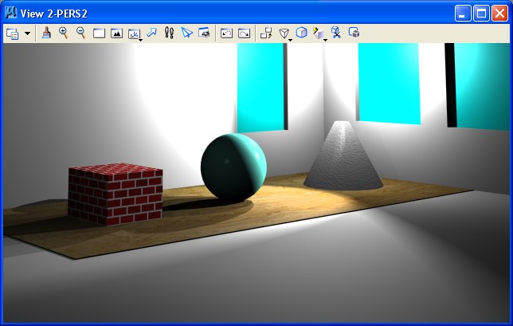Click the Clip Mask icon

click(x=354, y=33)
